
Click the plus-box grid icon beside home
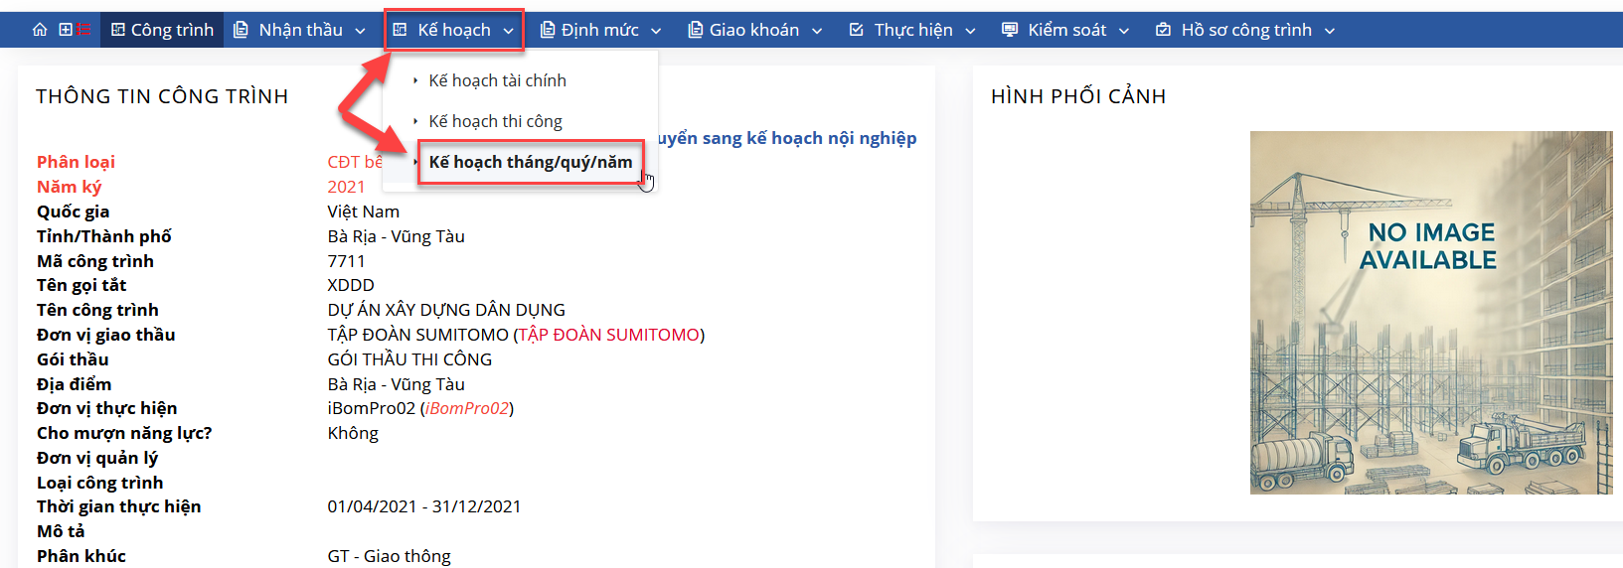tap(66, 30)
